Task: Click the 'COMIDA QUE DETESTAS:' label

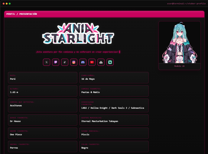Action: click(x=22, y=102)
